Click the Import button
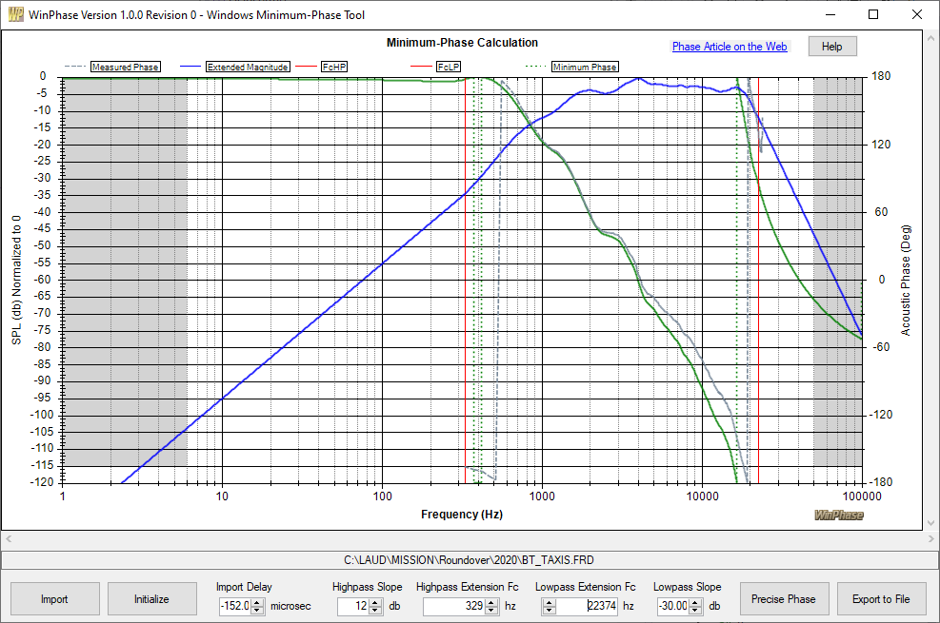The image size is (940, 623). pos(54,599)
